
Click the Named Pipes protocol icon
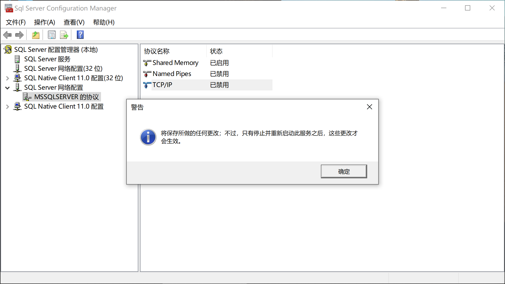click(x=147, y=74)
